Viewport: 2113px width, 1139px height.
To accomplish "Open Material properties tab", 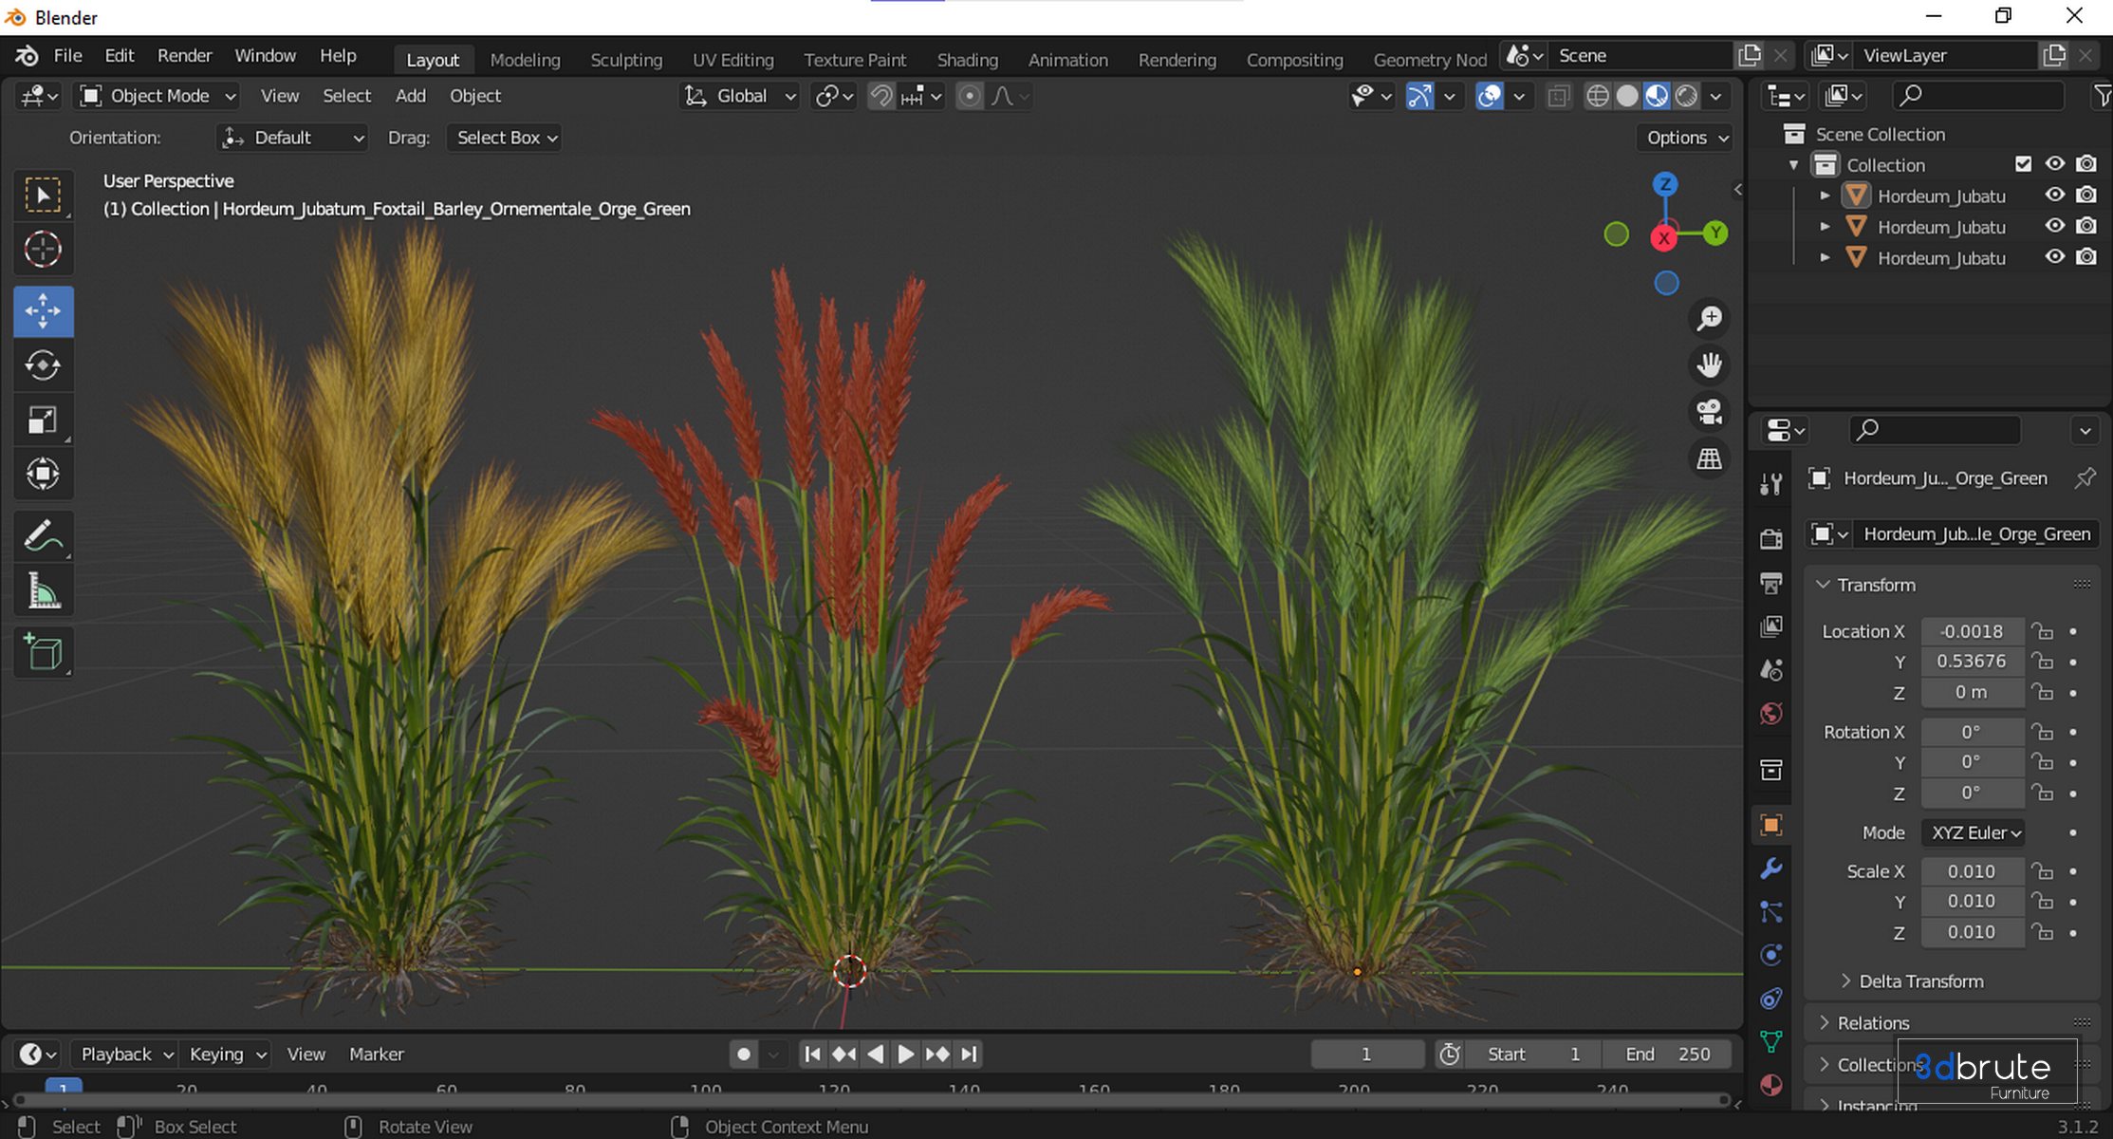I will (1770, 1085).
